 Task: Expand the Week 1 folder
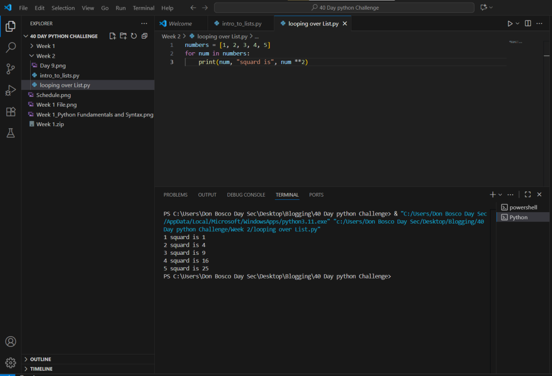pyautogui.click(x=45, y=46)
